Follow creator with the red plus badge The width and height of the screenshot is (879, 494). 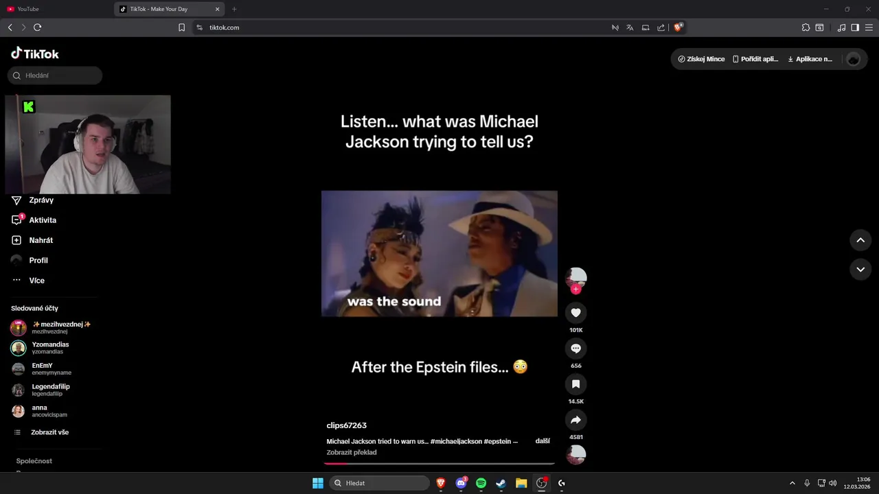pyautogui.click(x=576, y=290)
